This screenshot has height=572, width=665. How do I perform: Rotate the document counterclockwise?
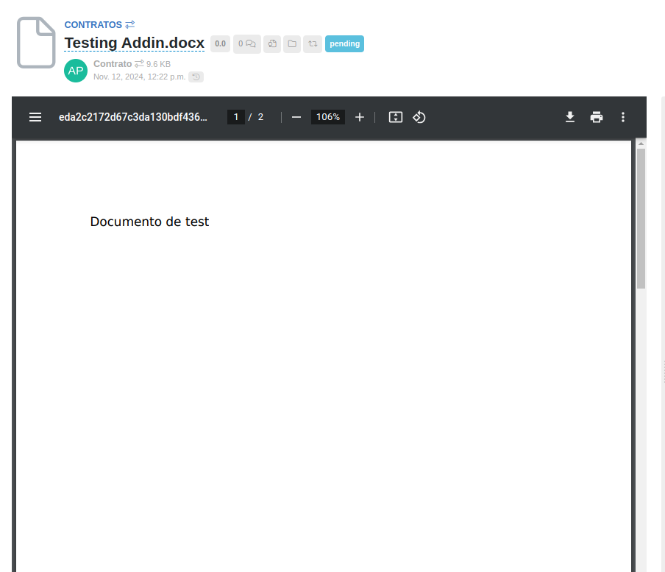(419, 117)
